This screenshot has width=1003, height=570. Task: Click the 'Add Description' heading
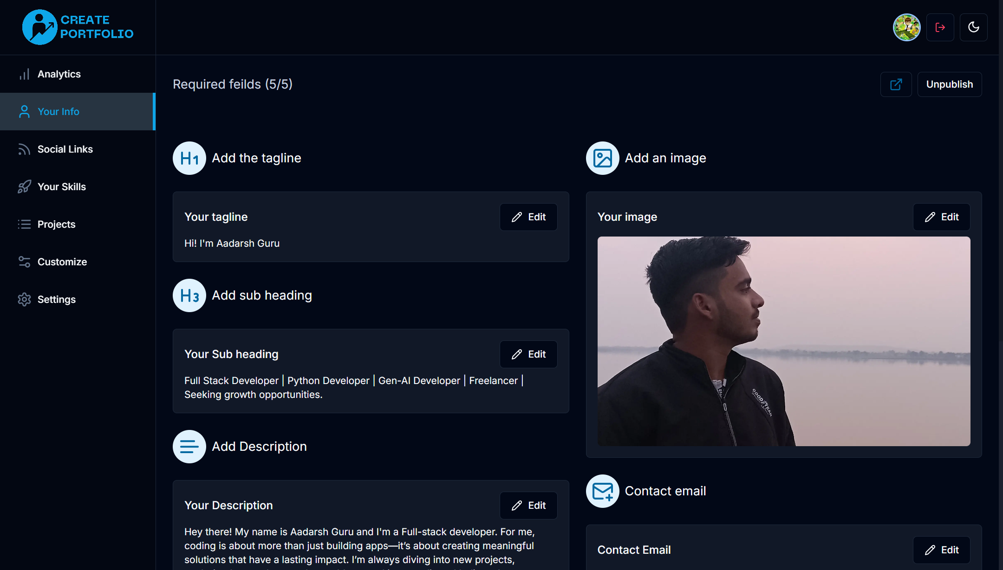(259, 447)
